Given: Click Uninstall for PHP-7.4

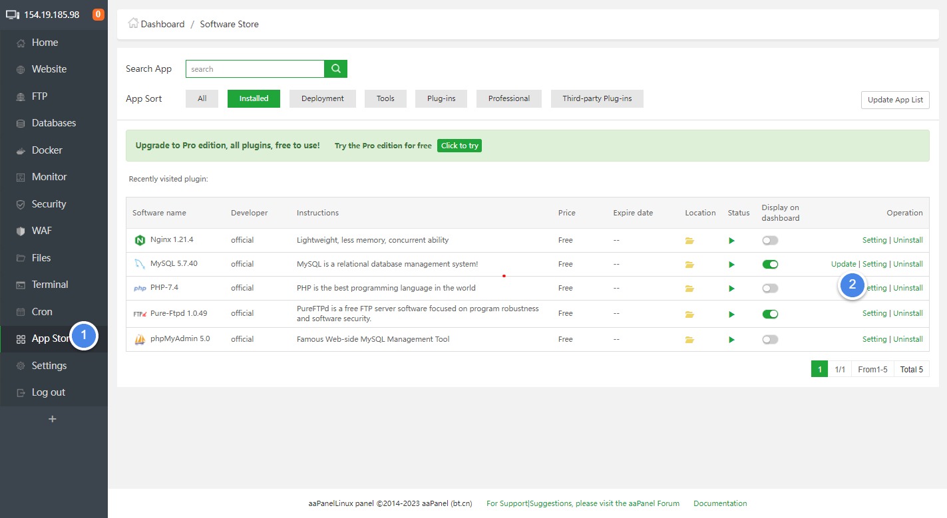Looking at the screenshot, I should click(908, 288).
